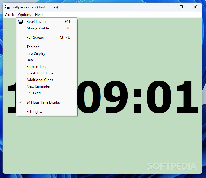Open the Help menu
Screen dimensions: 206x178
[x=39, y=15]
